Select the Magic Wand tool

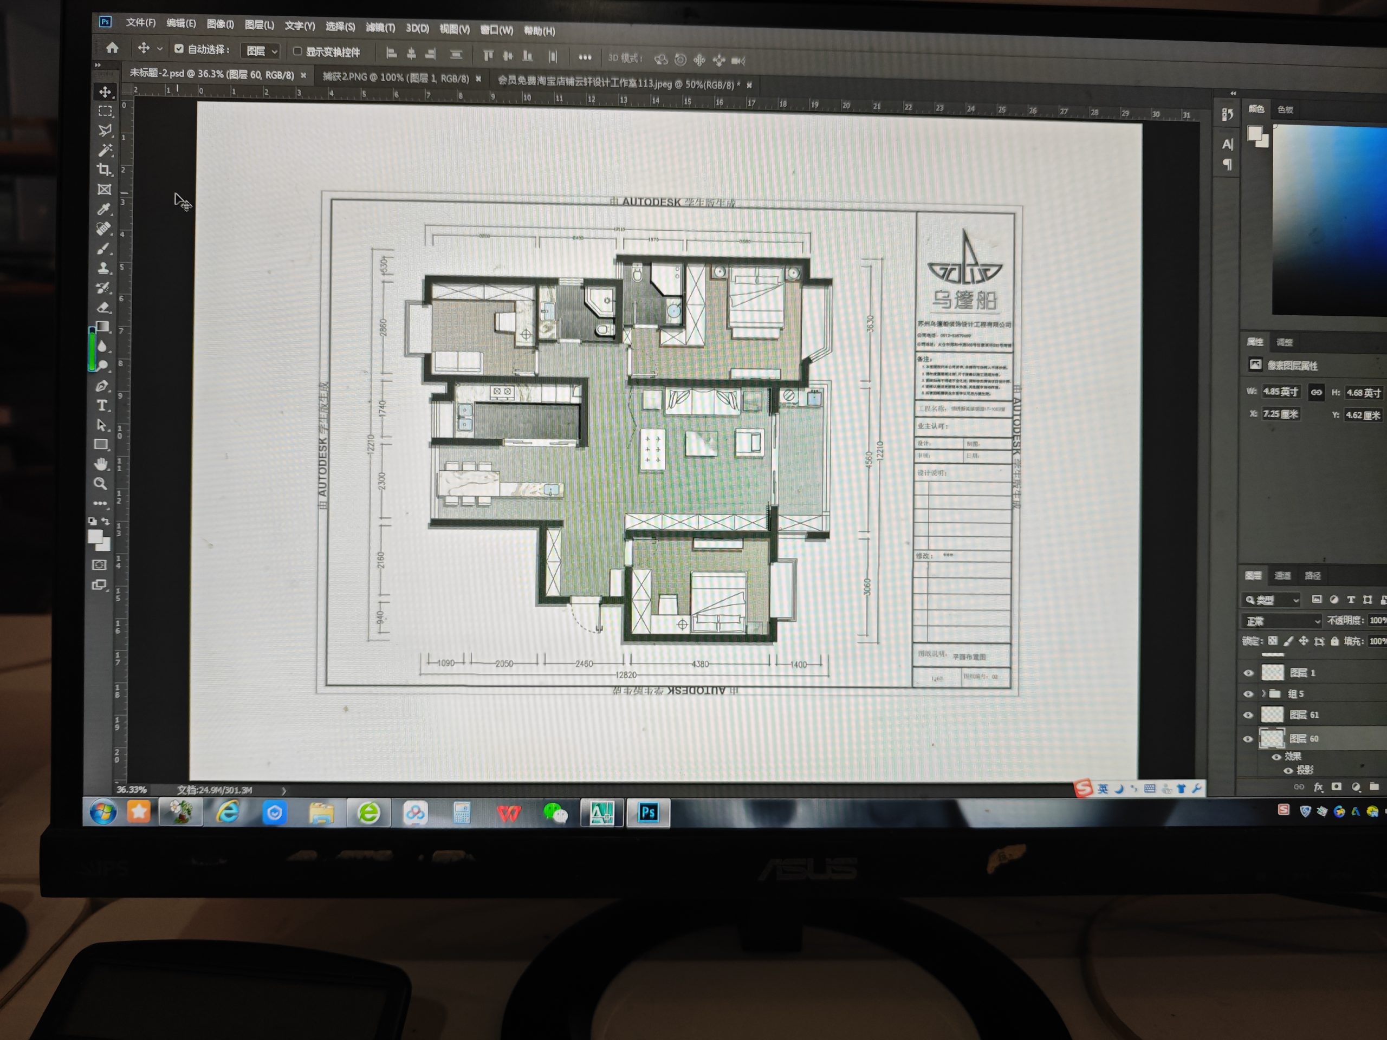105,150
